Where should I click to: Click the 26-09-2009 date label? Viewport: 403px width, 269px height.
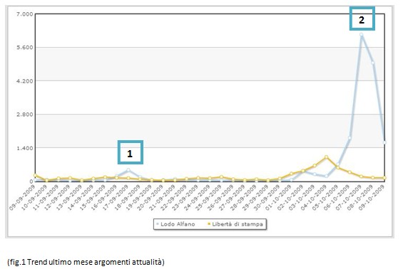(220, 198)
